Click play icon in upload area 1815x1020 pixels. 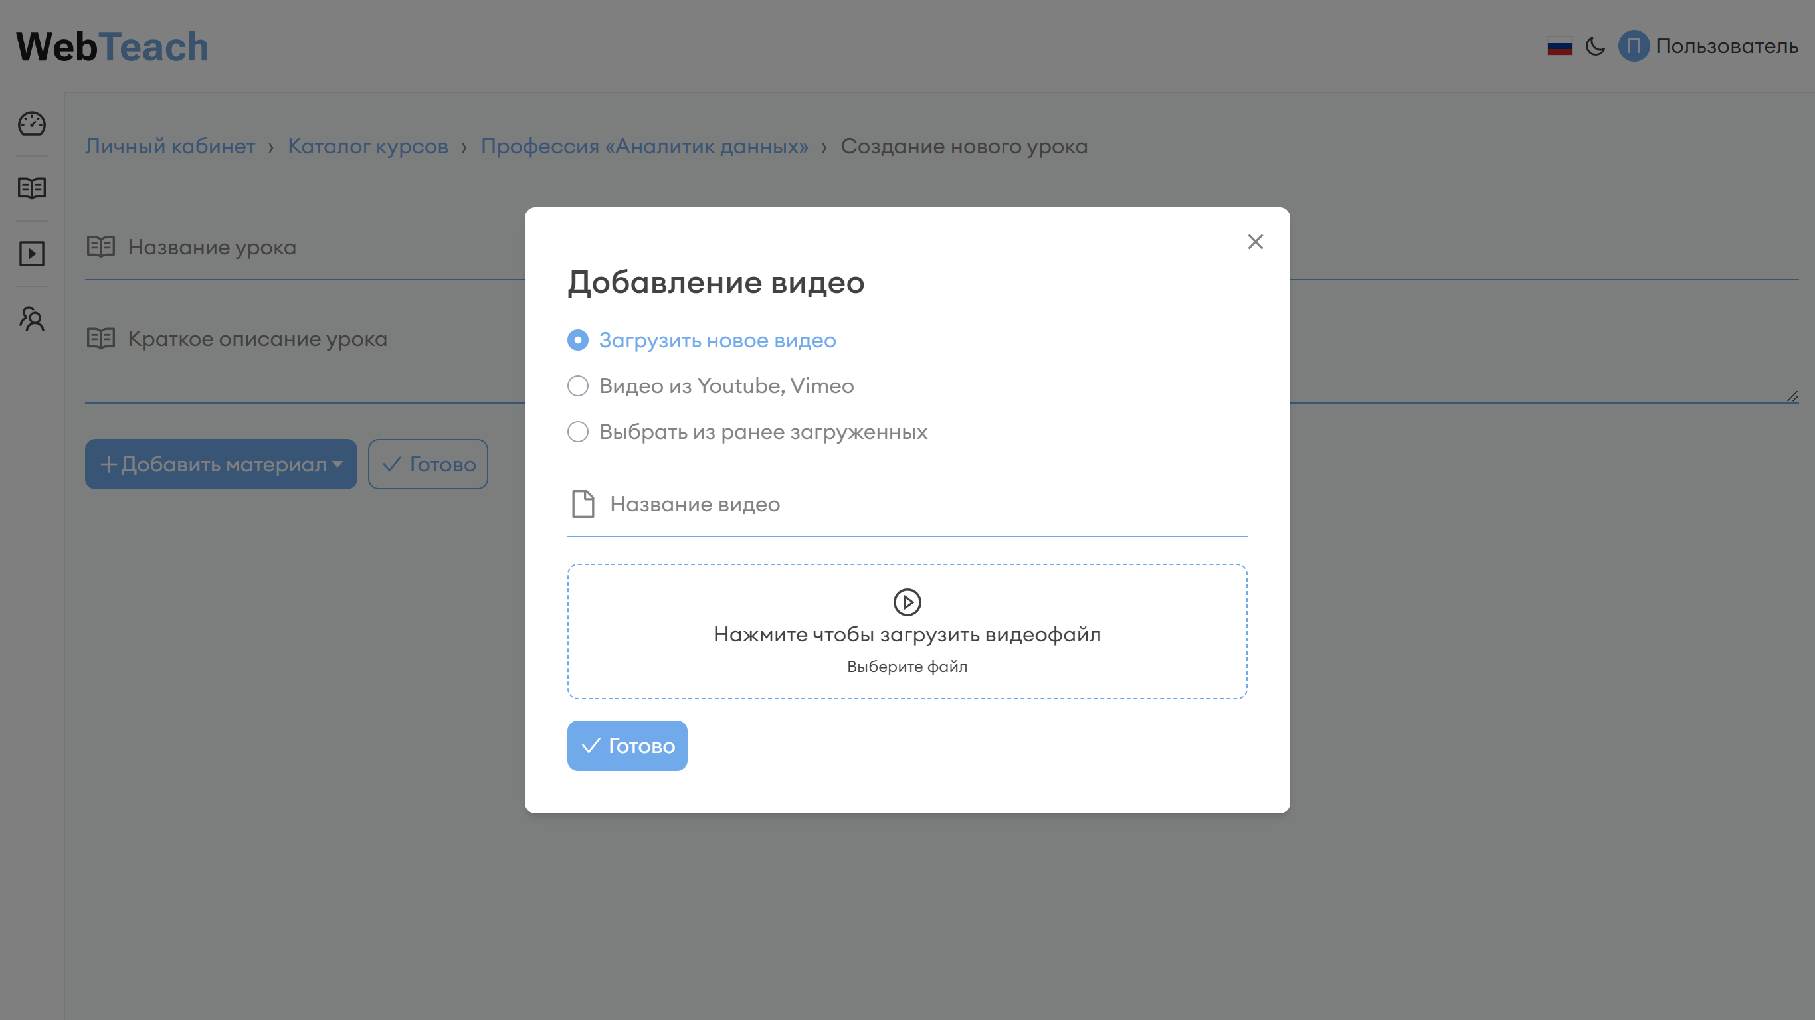point(907,602)
